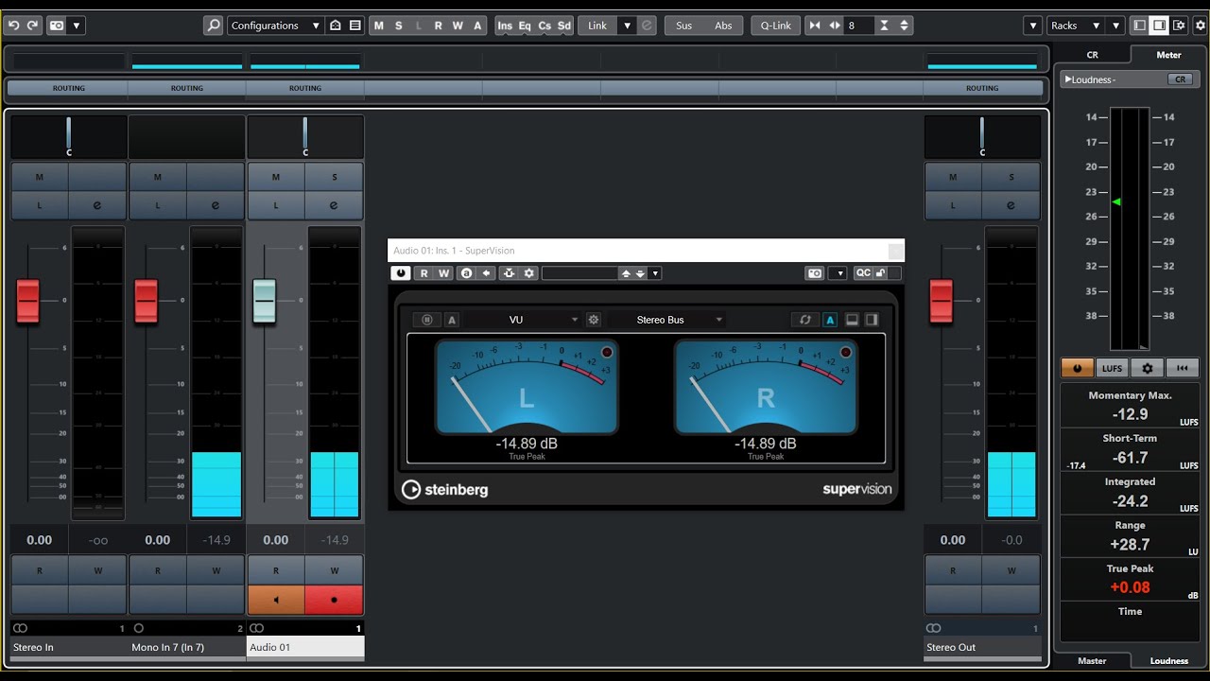The height and width of the screenshot is (681, 1210).
Task: Open SuperVision plugin settings gear in header
Action: (x=529, y=272)
